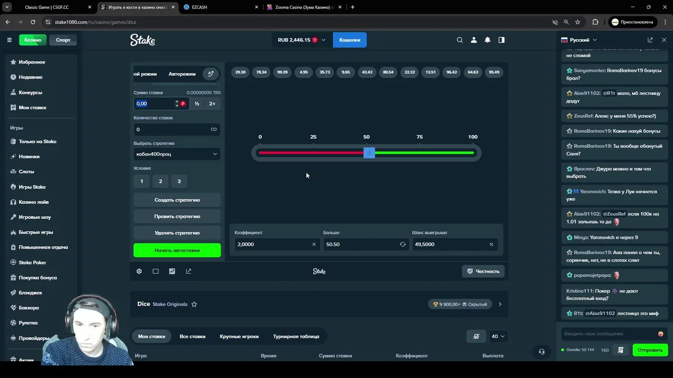673x378 pixels.
Task: Click Честность fairness button
Action: click(x=483, y=271)
